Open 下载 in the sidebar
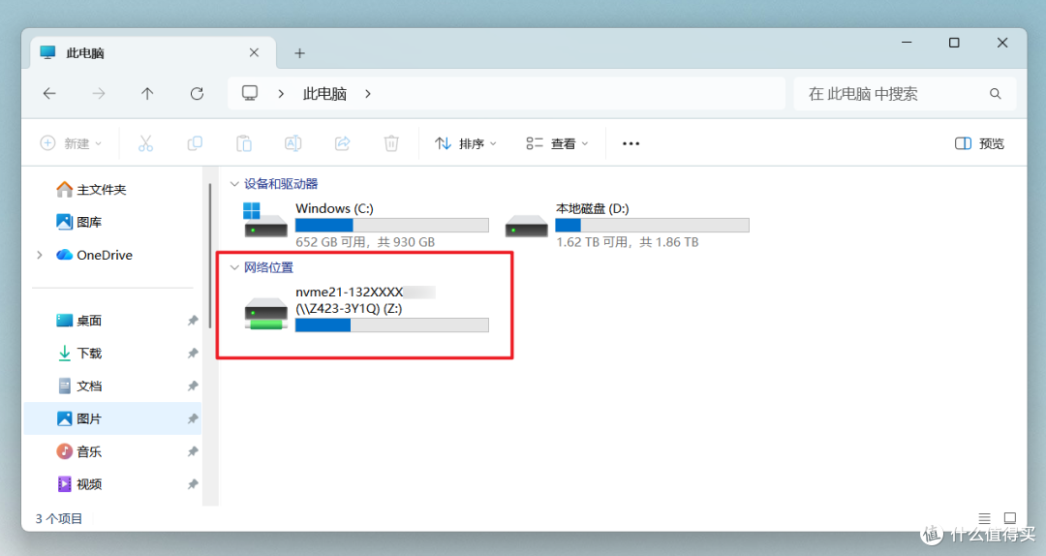 (x=79, y=354)
